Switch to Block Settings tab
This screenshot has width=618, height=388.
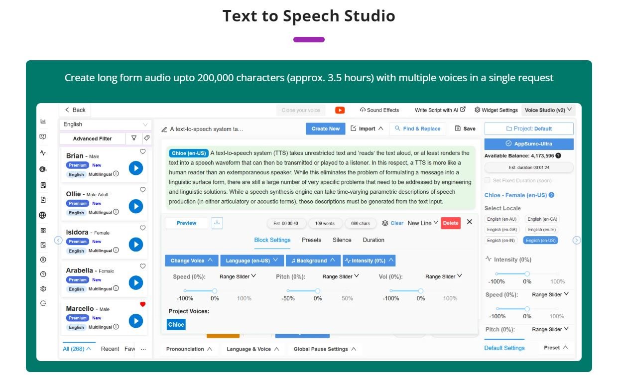click(x=272, y=240)
